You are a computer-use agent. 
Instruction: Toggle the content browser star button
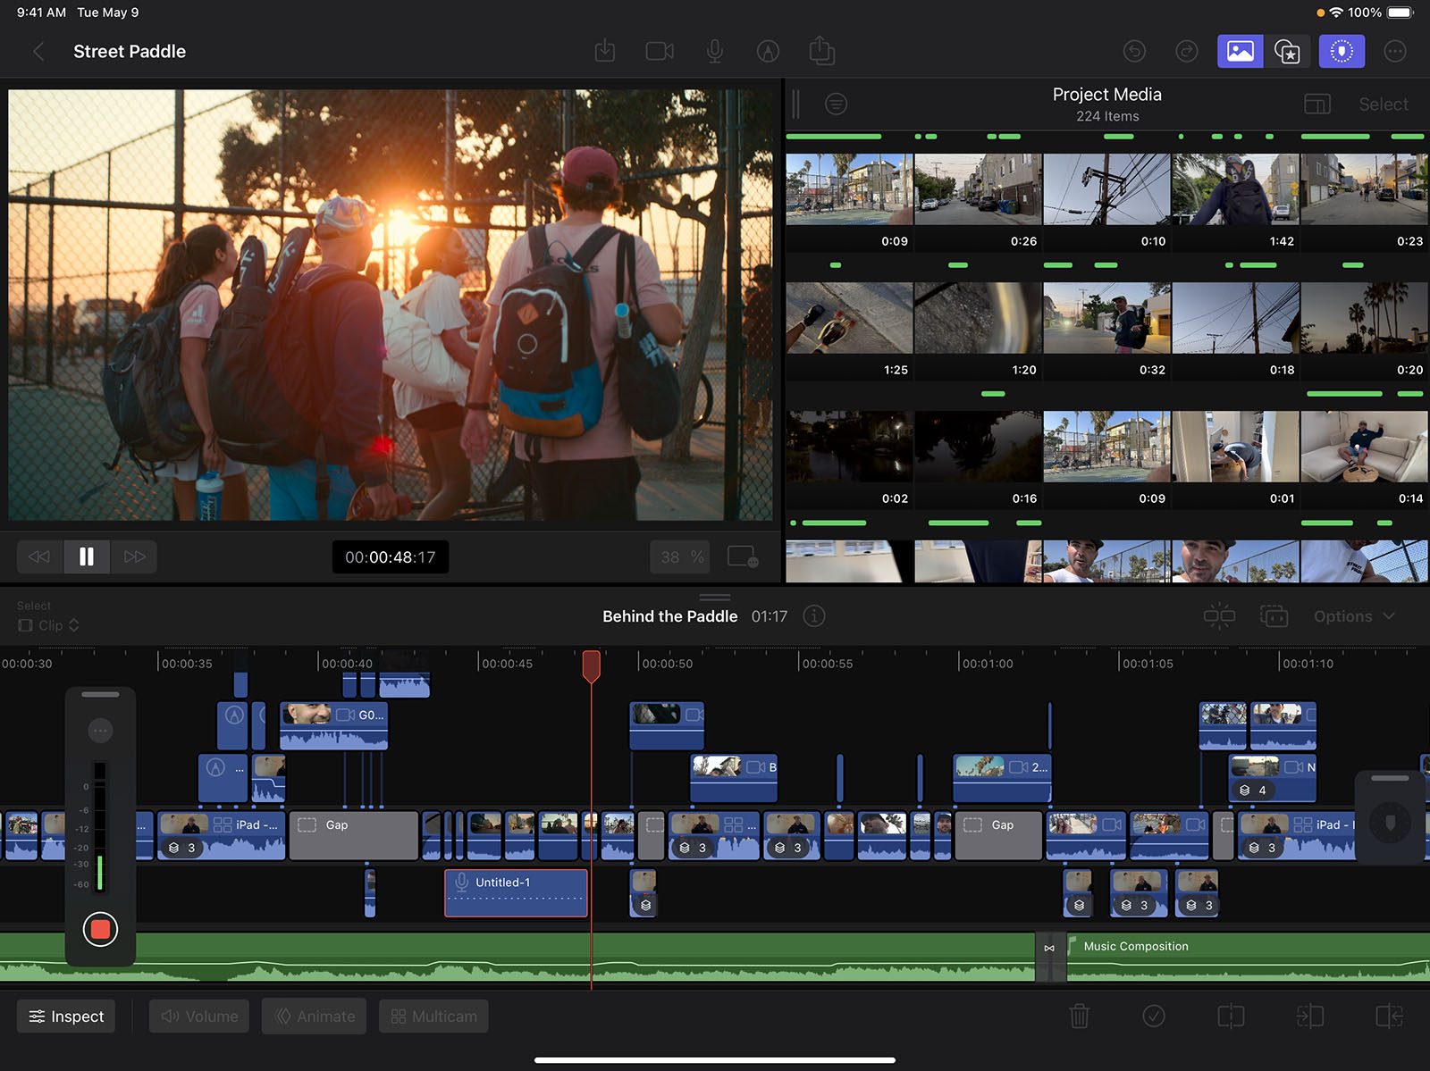click(x=1287, y=52)
